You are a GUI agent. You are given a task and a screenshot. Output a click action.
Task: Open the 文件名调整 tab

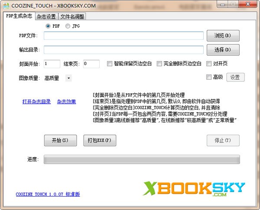[72, 16]
